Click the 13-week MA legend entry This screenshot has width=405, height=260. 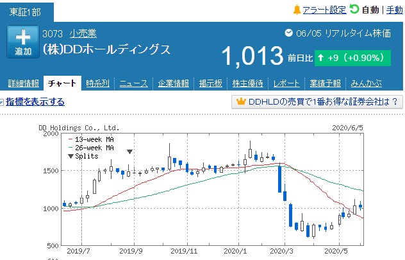(x=91, y=139)
